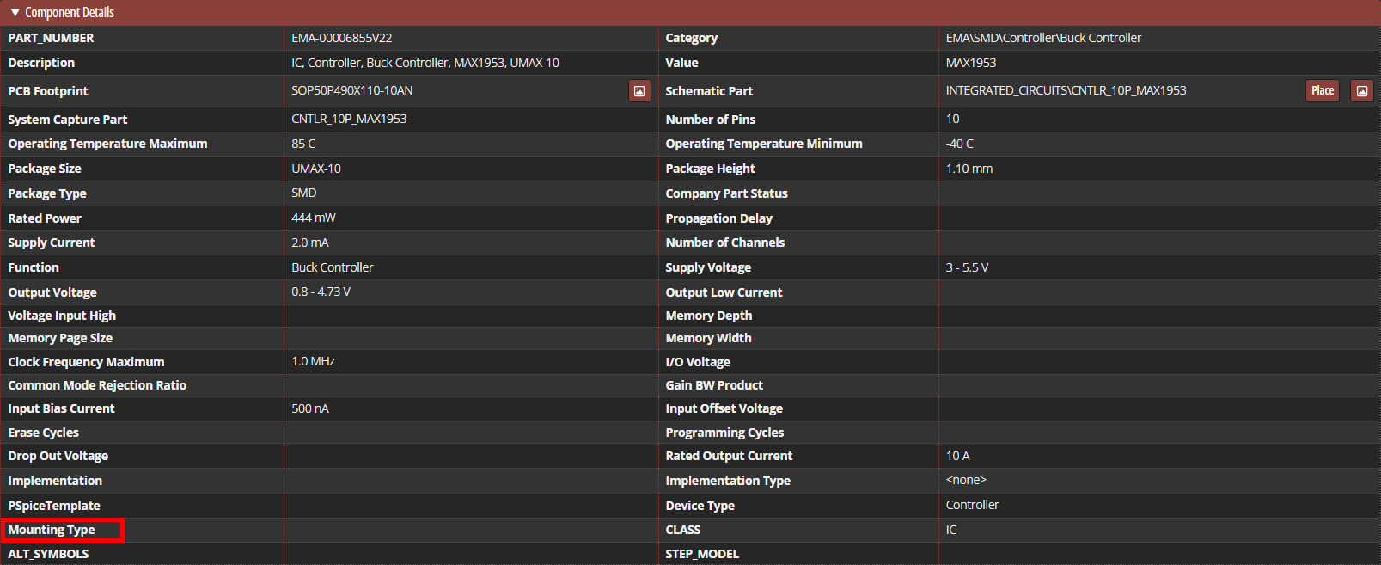Click the Voltage Input High label
The image size is (1381, 565).
pos(62,316)
